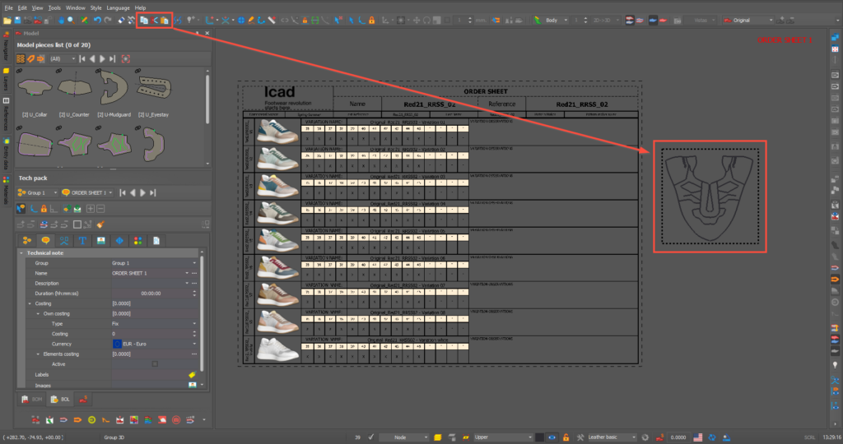Select the text 'T' tab icon in Tech pack
The image size is (843, 444).
[x=82, y=240]
